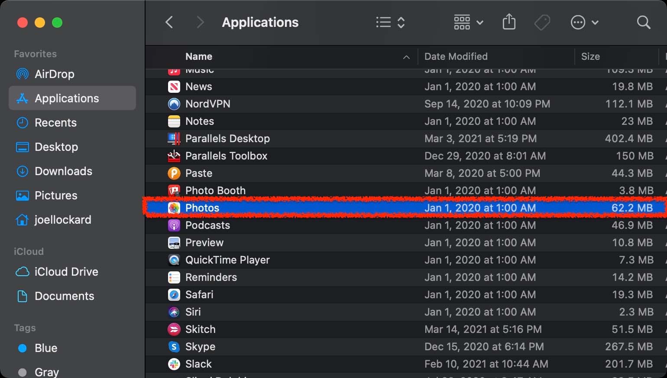Select the row named Podcasts
The image size is (667, 378).
[406, 225]
